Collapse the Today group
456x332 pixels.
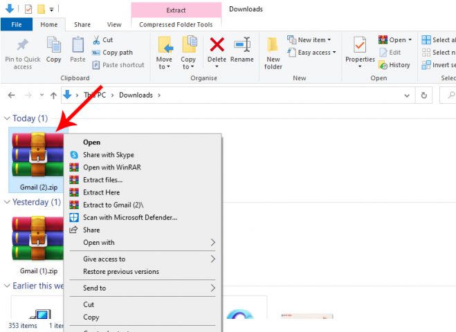point(7,118)
